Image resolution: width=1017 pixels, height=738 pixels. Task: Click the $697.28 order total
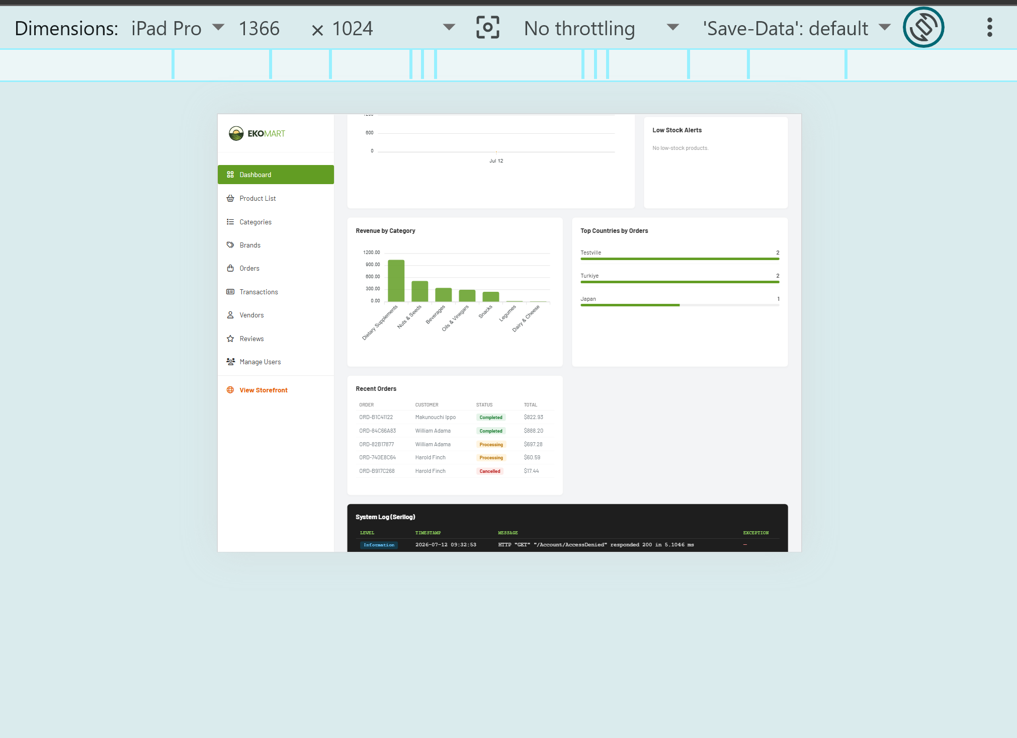(533, 444)
